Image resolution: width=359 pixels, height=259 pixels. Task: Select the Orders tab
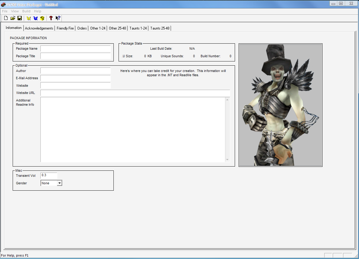pyautogui.click(x=82, y=28)
